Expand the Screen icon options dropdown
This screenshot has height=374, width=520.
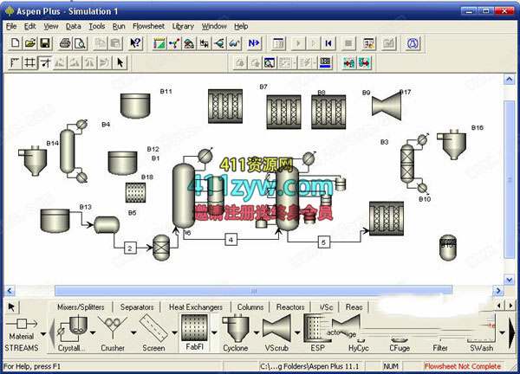click(174, 331)
